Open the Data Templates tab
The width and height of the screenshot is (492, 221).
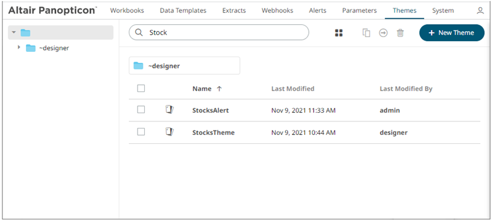tap(183, 11)
